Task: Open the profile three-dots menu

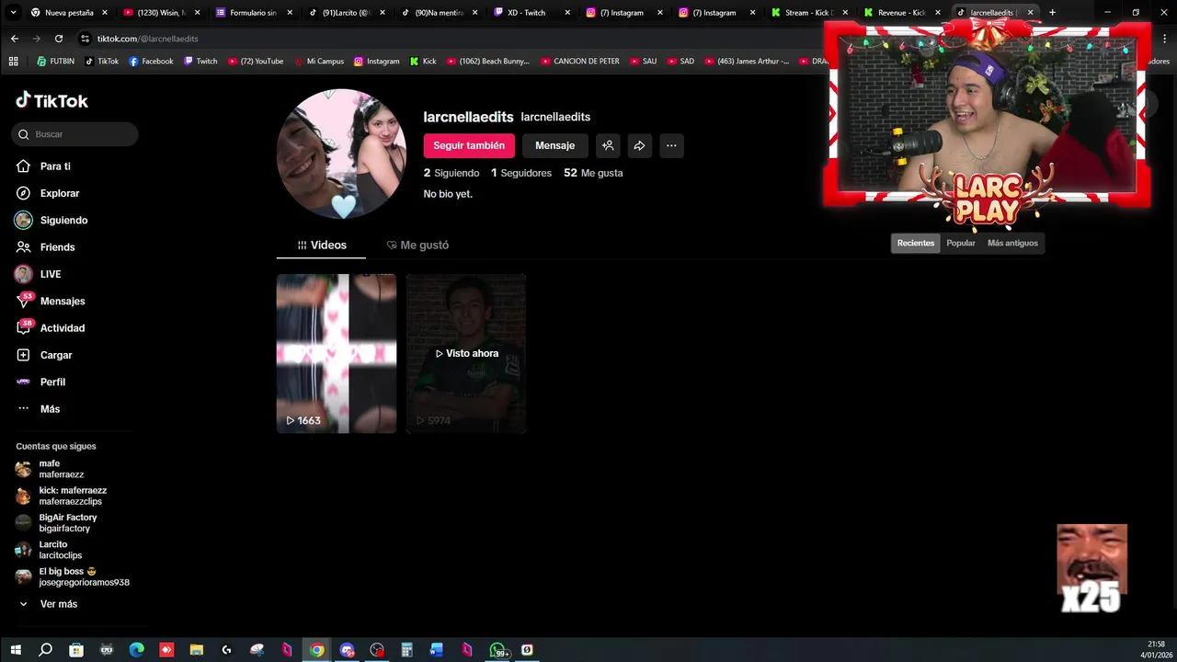Action: point(671,145)
